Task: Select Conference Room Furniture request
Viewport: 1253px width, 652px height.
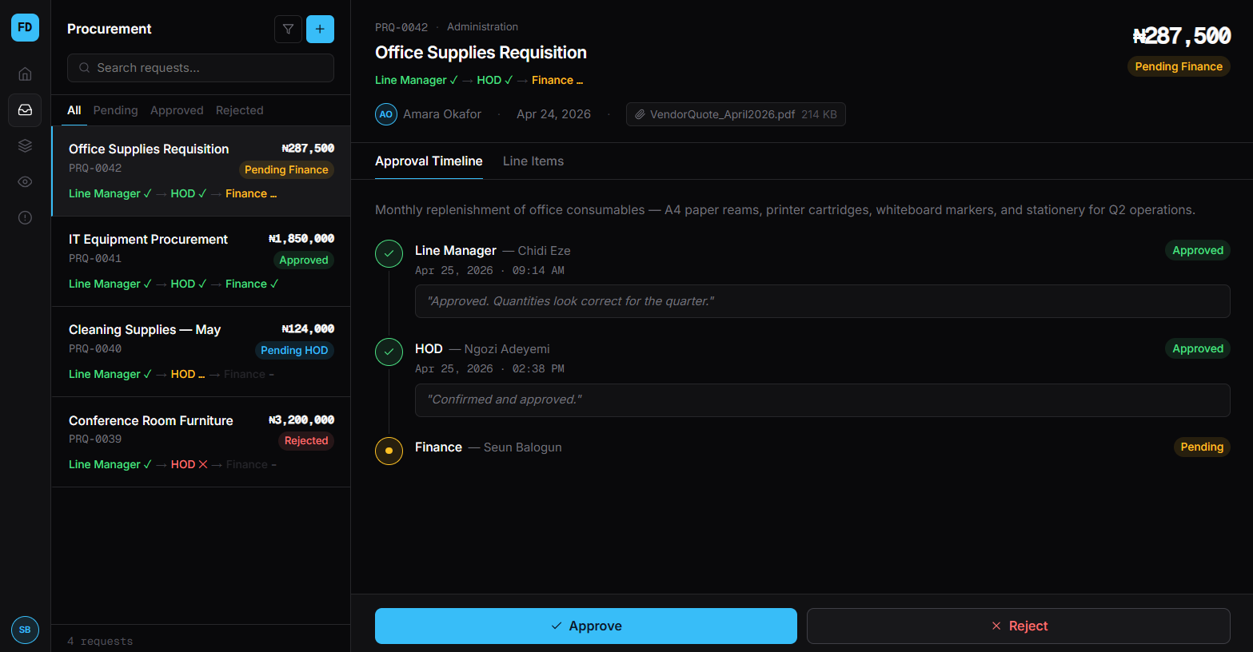Action: pyautogui.click(x=201, y=442)
